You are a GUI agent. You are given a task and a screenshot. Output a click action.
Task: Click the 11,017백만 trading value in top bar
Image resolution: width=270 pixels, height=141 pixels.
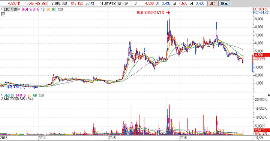(108, 3)
